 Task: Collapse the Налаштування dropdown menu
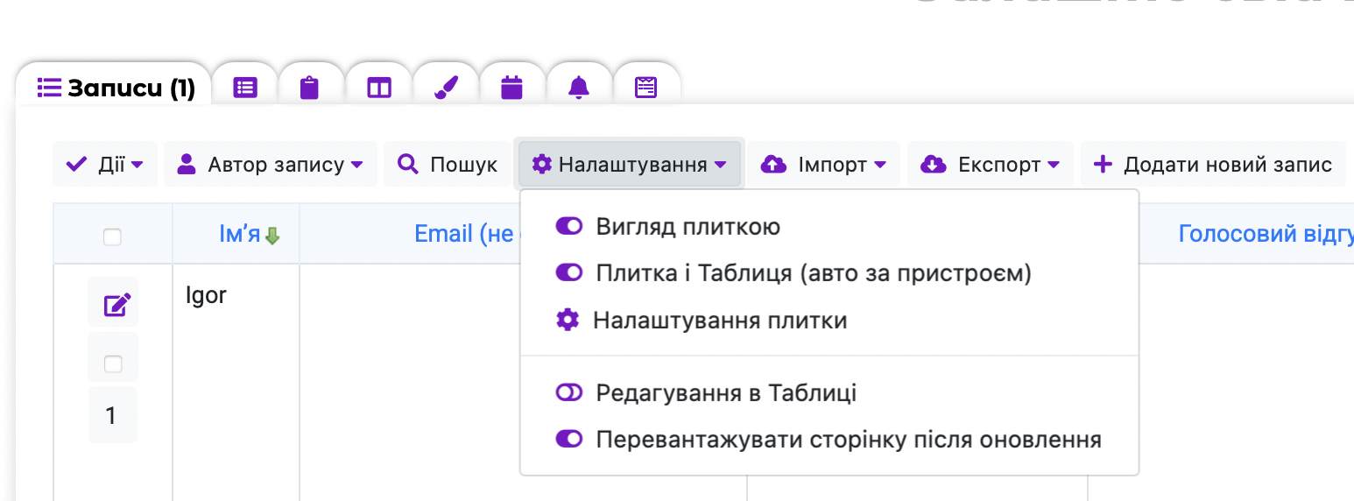point(629,164)
